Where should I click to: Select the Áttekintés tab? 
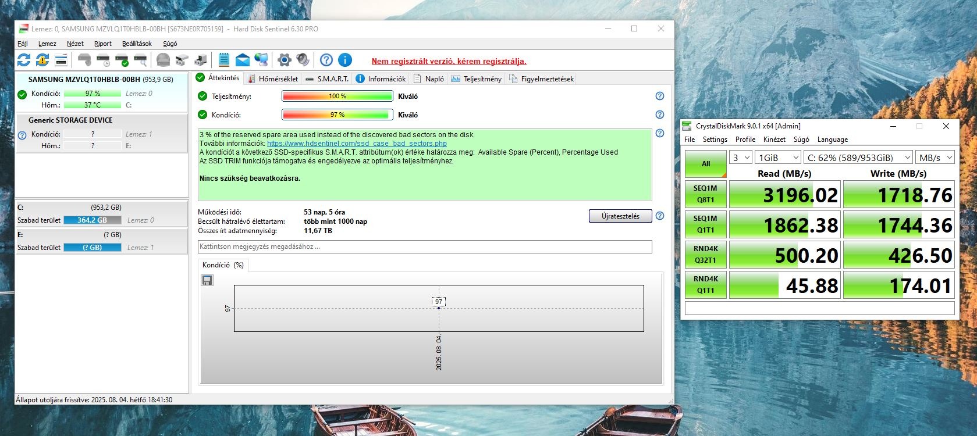click(218, 78)
